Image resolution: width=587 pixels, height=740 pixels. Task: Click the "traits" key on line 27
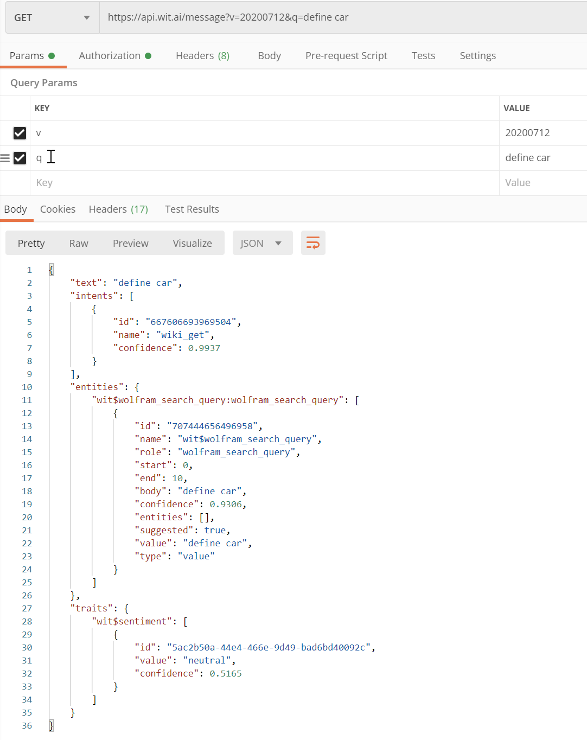tap(92, 608)
